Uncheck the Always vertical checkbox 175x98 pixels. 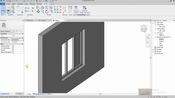[x=13, y=46]
